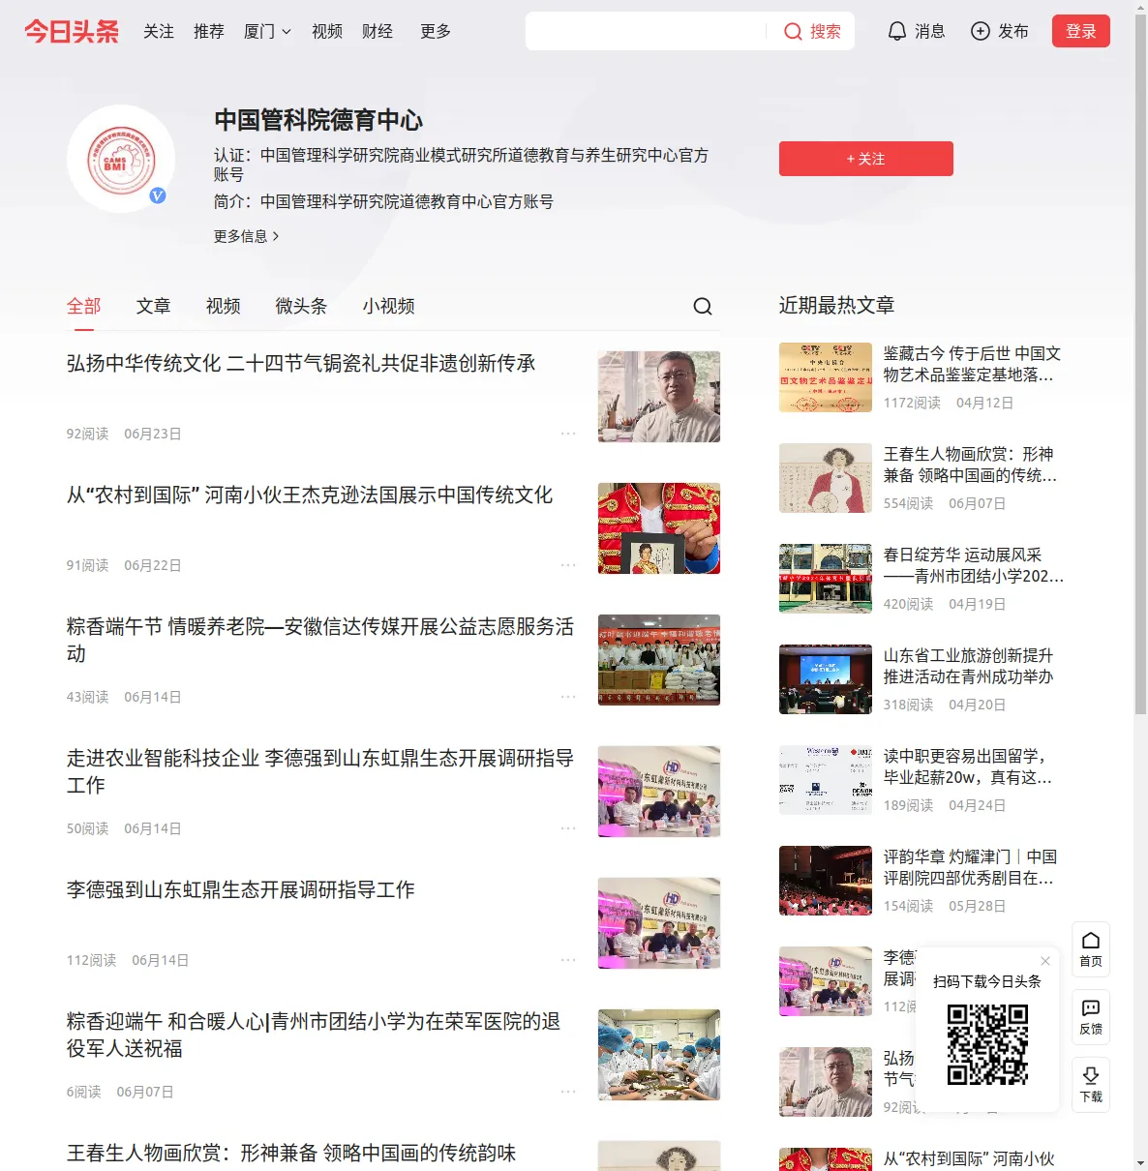
Task: Open the 粽香端午节 article thumbnail
Action: point(659,660)
